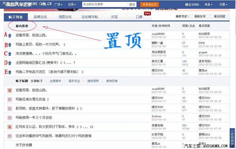236x149 pixels.
Task: Click the 图 icon beside 前顶吧，底盘支持套件
Action: click(10, 109)
